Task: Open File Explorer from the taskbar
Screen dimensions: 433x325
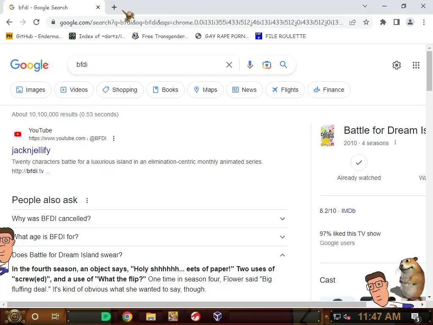Action: 151,317
